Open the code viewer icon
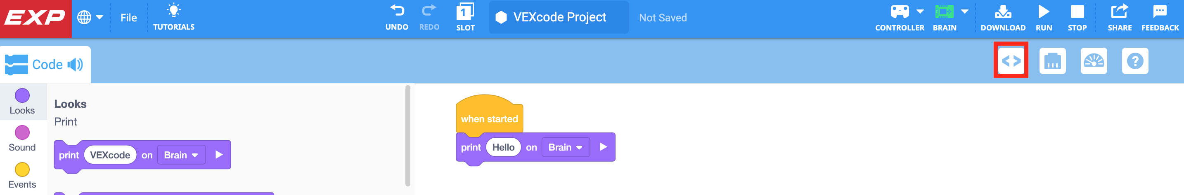 [1011, 60]
